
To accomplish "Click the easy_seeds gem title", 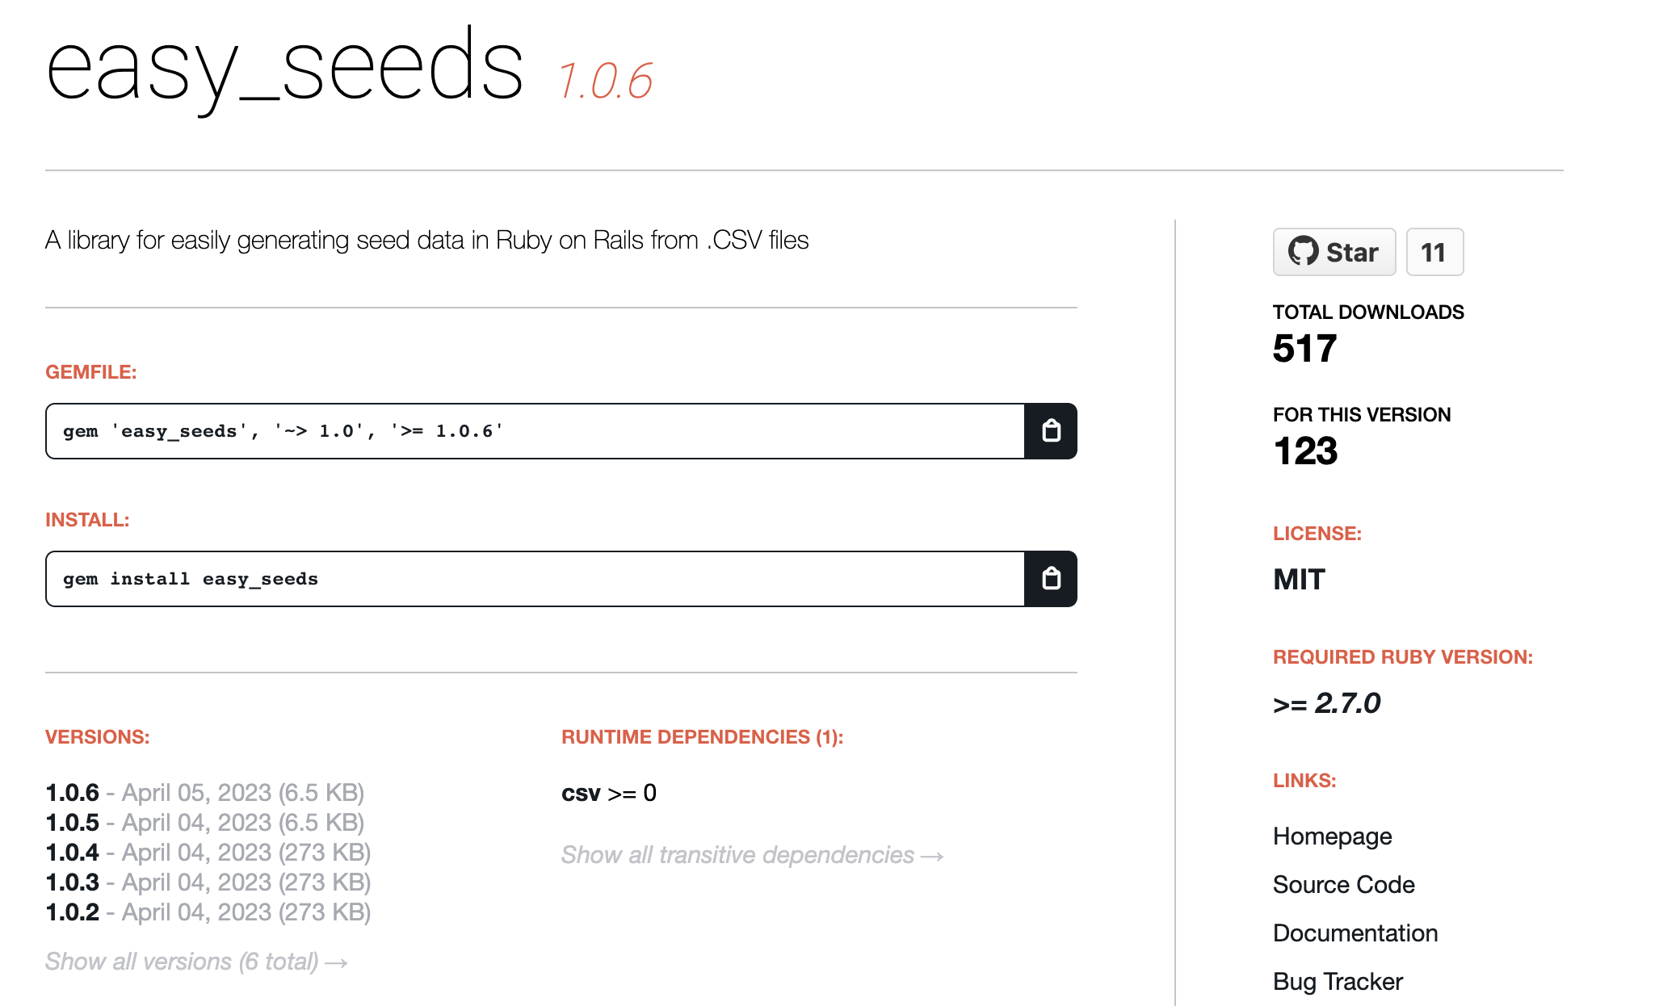I will [284, 69].
